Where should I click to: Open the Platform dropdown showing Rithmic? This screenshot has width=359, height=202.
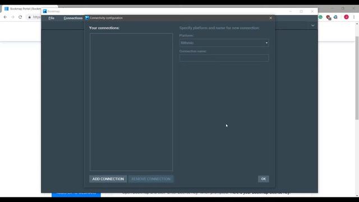pyautogui.click(x=224, y=43)
